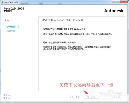
Task: Click the line recommending exiting Windows programs
Action: (x=65, y=29)
